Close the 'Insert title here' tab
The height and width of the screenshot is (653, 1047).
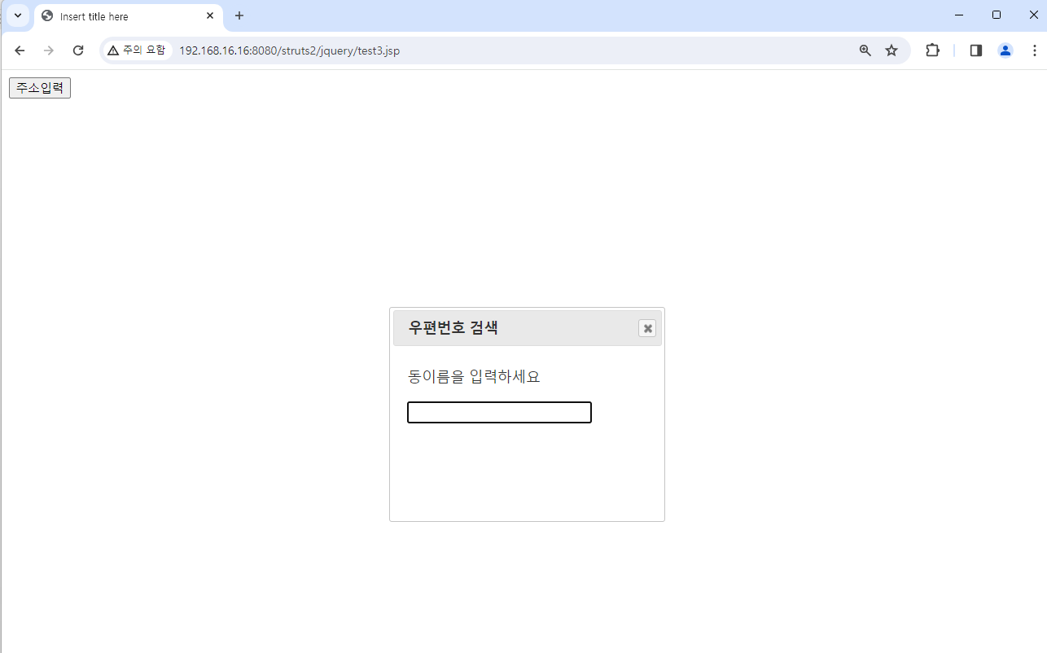210,15
